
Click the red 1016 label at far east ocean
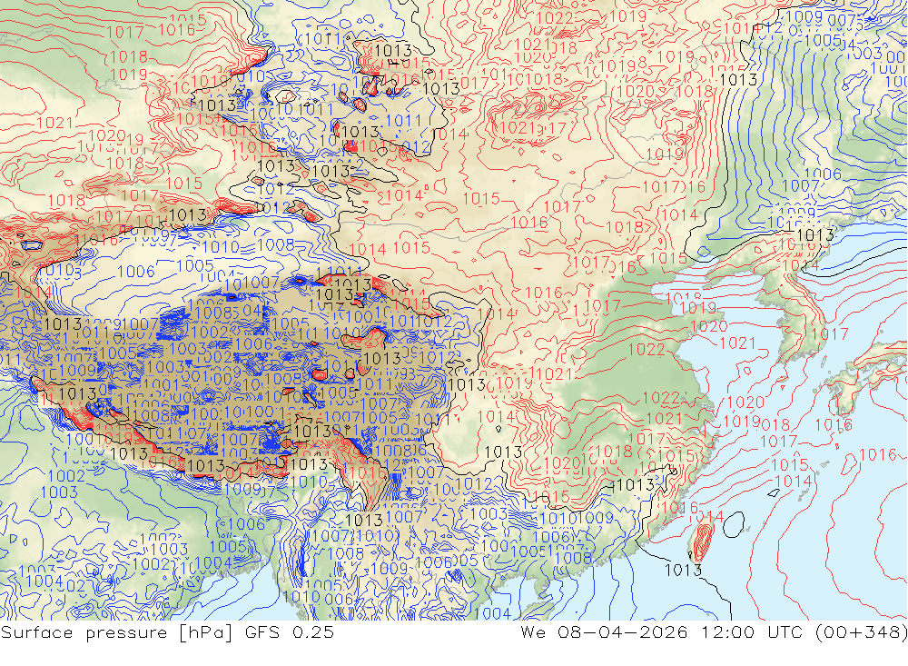[878, 454]
